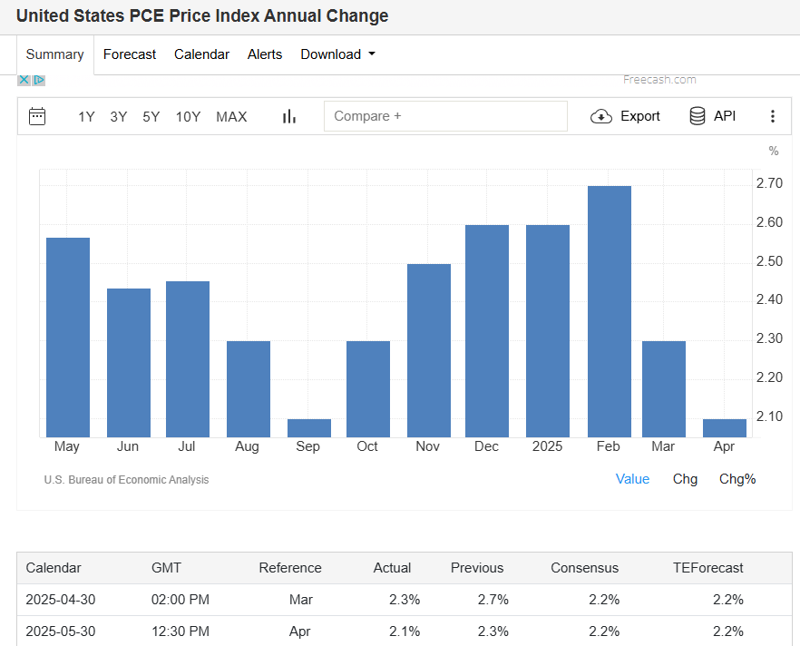
Task: Click the November bar in chart
Action: 428,350
